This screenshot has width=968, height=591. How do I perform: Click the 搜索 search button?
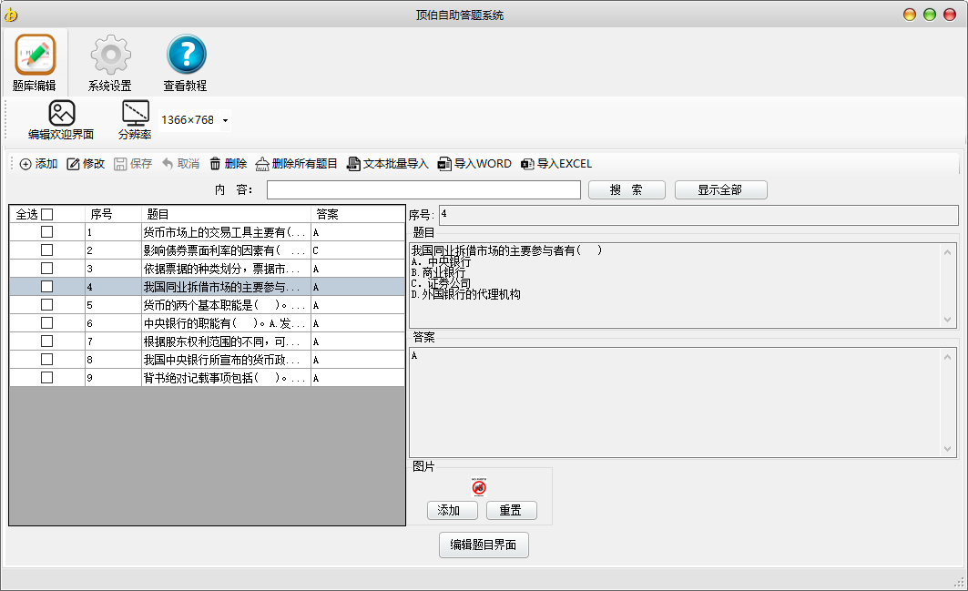click(627, 189)
